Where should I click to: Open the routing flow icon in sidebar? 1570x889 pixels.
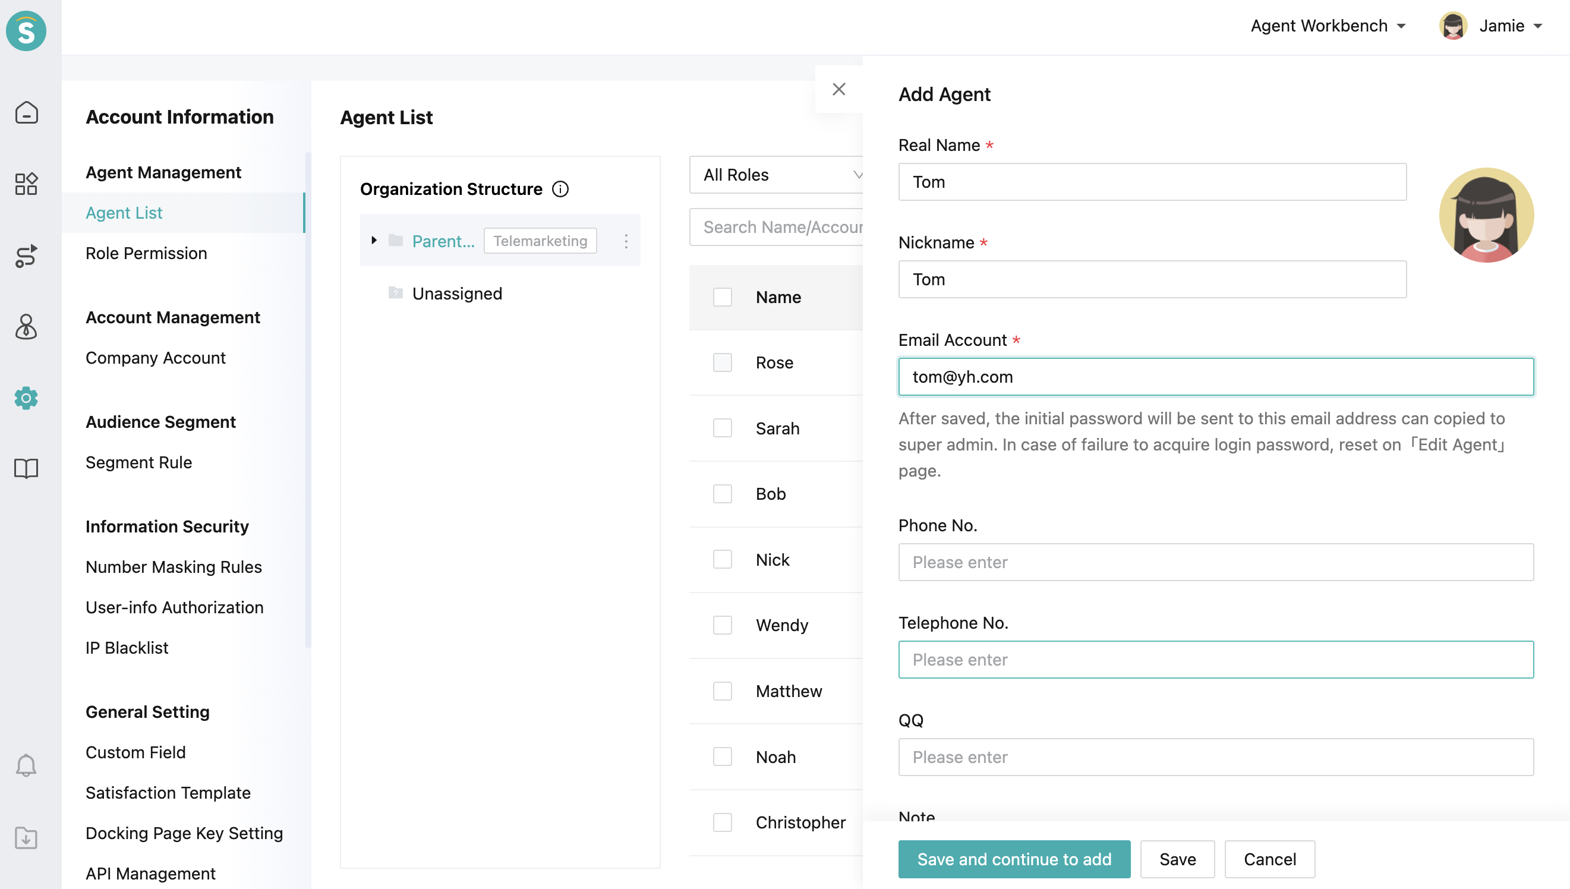click(x=26, y=256)
